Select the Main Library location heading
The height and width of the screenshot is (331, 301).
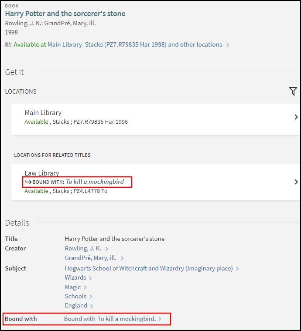point(43,112)
